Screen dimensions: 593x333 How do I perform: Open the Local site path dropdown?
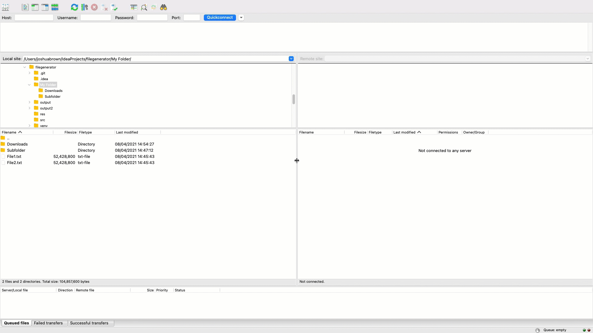(x=291, y=59)
